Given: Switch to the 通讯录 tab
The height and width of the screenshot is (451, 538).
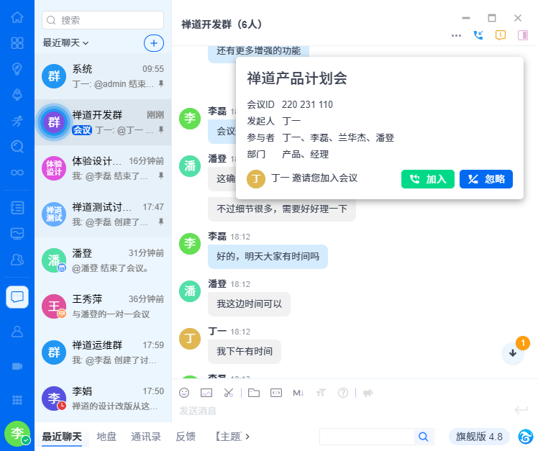Looking at the screenshot, I should tap(146, 437).
